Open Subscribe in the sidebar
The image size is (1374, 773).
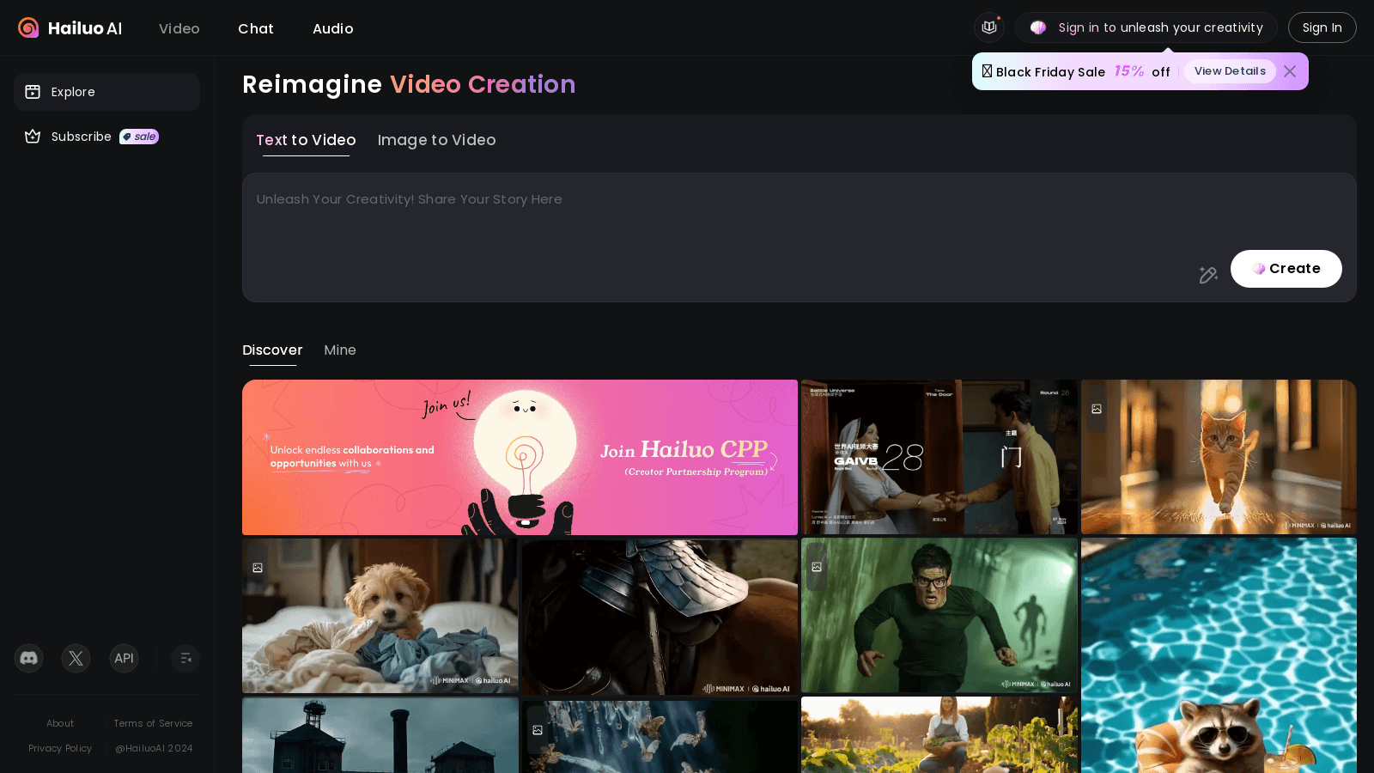[106, 137]
